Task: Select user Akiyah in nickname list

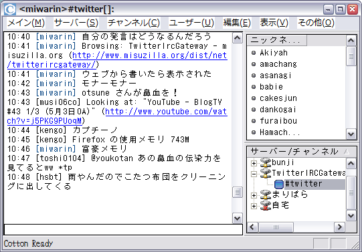Action: click(x=274, y=53)
